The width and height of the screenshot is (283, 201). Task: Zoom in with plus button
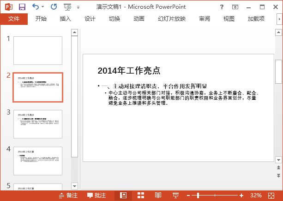(241, 195)
